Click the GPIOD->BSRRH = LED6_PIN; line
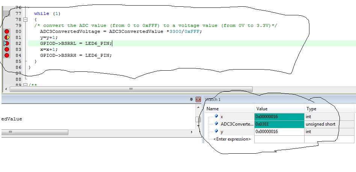Screen dimensions: 356x172 76,55
